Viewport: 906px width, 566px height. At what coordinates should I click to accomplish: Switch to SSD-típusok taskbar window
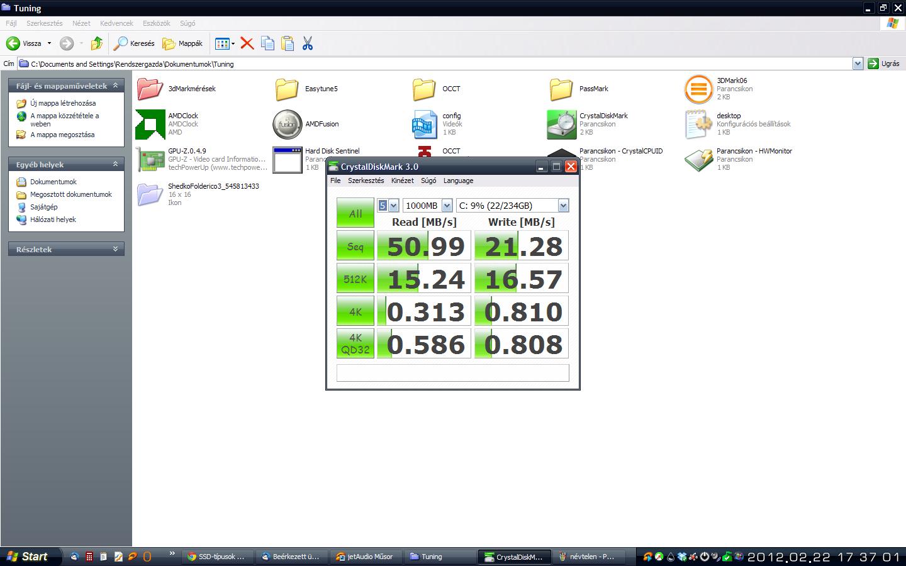[x=219, y=557]
